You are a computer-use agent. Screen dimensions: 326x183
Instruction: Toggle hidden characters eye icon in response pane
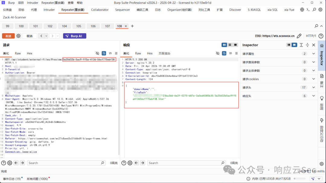click(217, 53)
